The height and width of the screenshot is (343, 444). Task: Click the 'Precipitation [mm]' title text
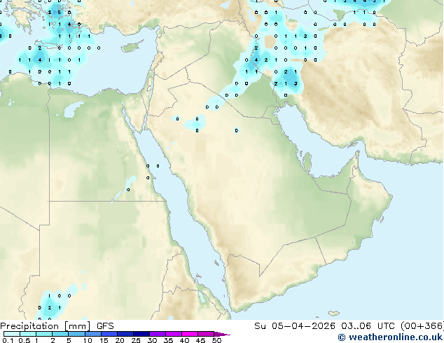(46, 326)
